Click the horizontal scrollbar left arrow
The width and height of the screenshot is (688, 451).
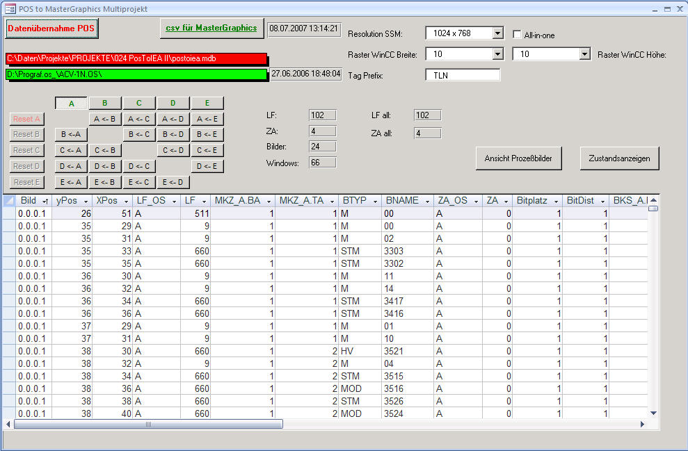click(9, 424)
